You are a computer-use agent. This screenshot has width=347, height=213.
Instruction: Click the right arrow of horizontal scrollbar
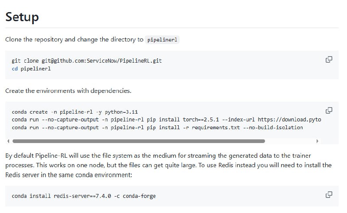tap(317, 141)
